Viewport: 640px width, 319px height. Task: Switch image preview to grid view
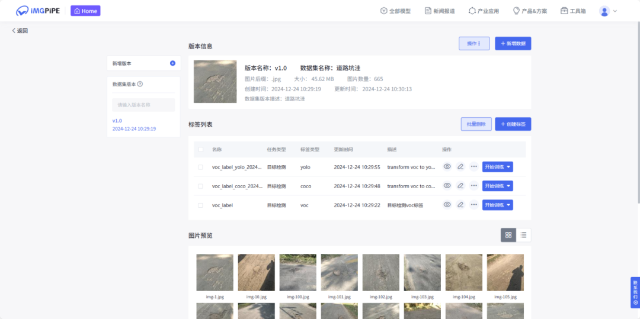point(508,235)
